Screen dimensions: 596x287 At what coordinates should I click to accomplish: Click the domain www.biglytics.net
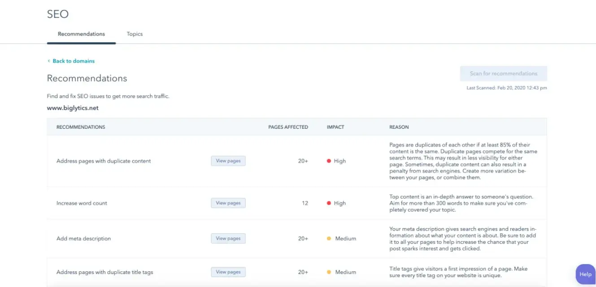point(73,108)
